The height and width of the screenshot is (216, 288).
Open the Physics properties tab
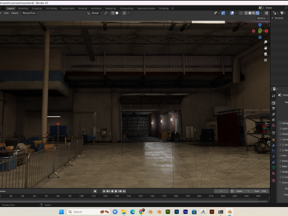pos(274,157)
